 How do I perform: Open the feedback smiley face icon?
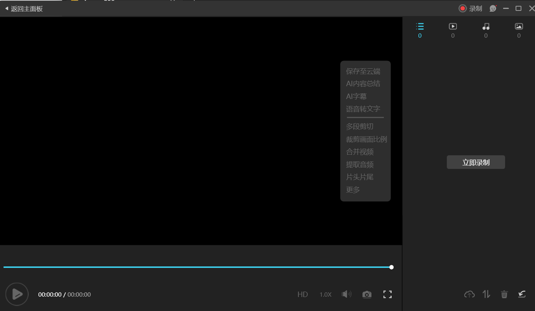[x=493, y=9]
